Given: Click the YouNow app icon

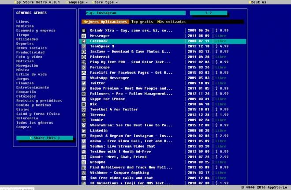Looking at the screenshot, I should 84,147.
